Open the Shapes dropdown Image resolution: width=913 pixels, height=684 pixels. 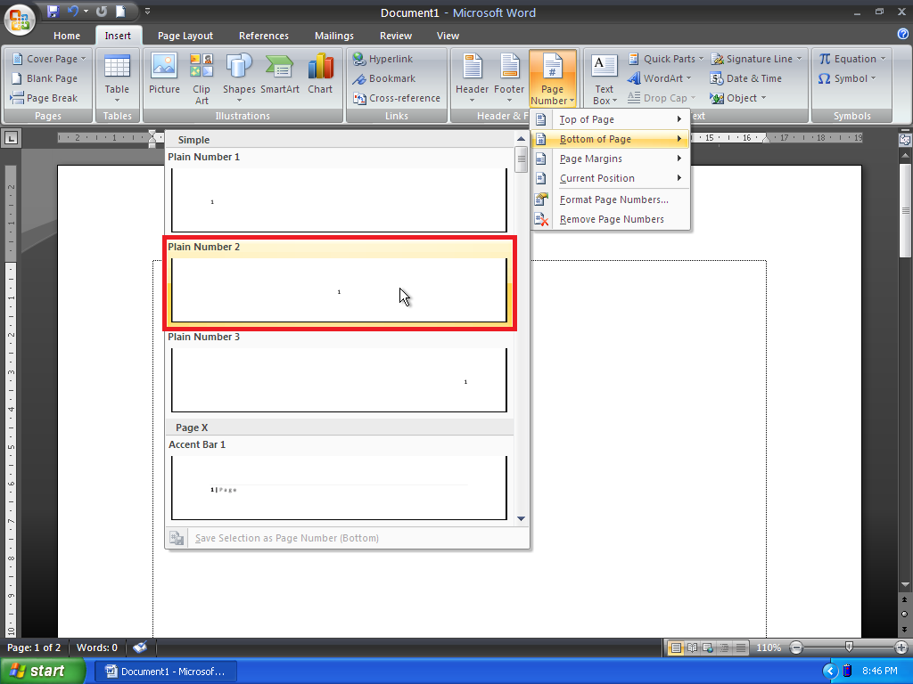click(239, 78)
